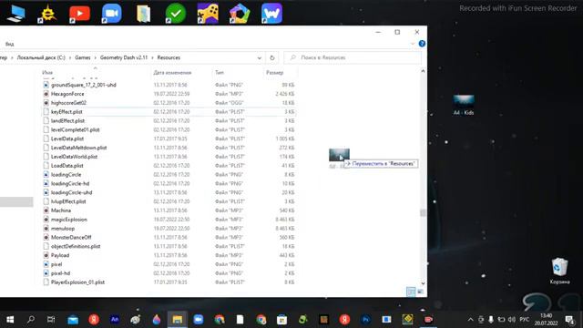Go to Geometry Dash v2.11 in breadcrumb
The height and width of the screenshot is (328, 583).
pos(124,57)
